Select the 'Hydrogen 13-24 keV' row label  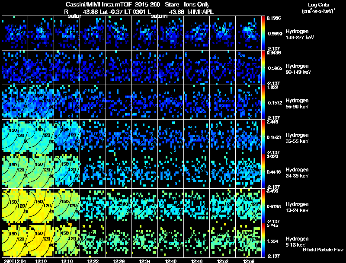(x=297, y=207)
